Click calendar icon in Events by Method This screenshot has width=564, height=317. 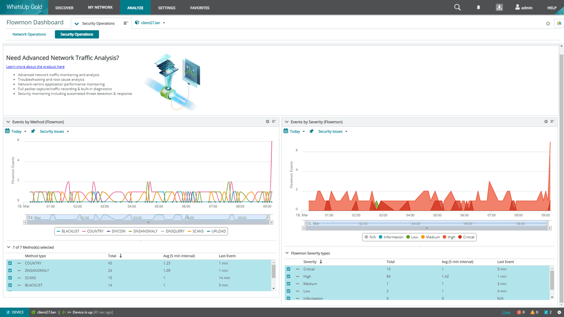(7, 131)
